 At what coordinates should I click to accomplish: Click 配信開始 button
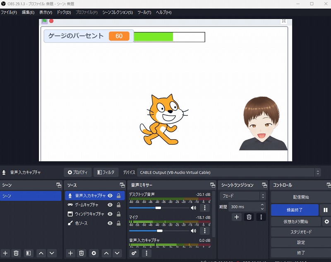[301, 197]
